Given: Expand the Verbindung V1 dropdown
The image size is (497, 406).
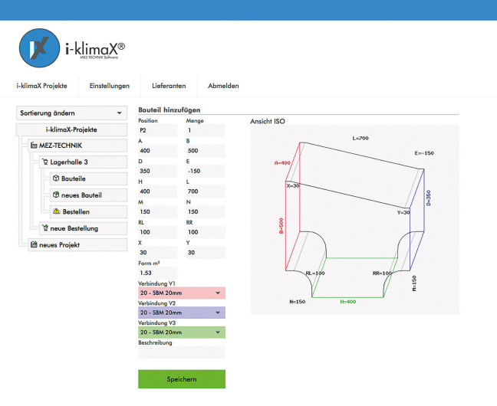Looking at the screenshot, I should click(x=181, y=293).
